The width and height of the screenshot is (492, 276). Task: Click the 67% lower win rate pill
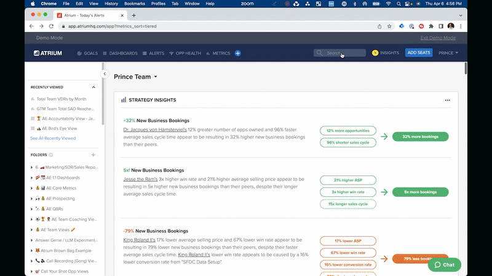[348, 253]
